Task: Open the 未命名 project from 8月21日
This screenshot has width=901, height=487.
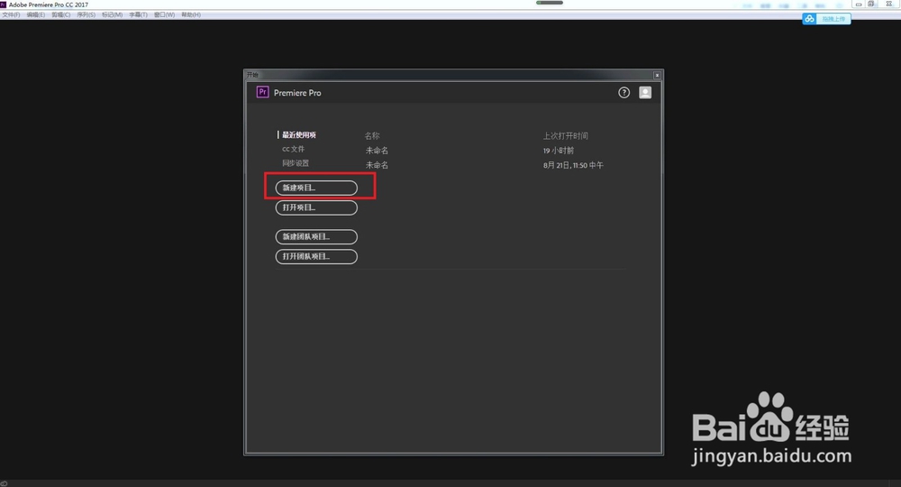Action: 377,165
